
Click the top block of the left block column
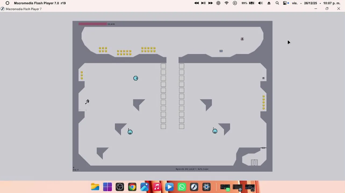coord(163,66)
